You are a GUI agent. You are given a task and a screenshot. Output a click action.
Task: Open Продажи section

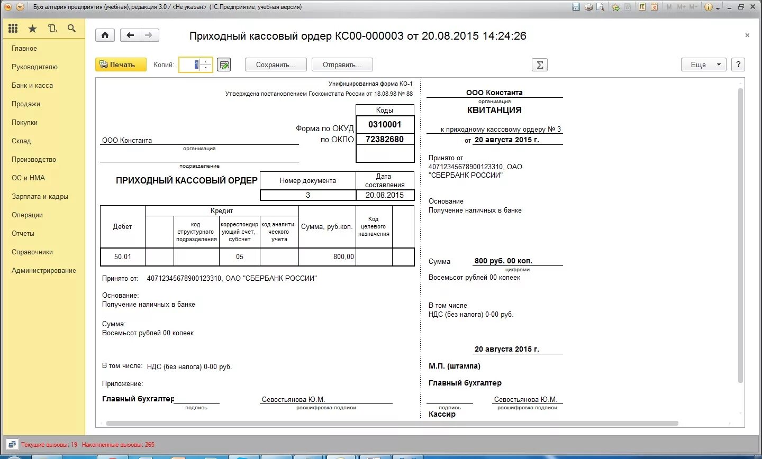tap(26, 104)
